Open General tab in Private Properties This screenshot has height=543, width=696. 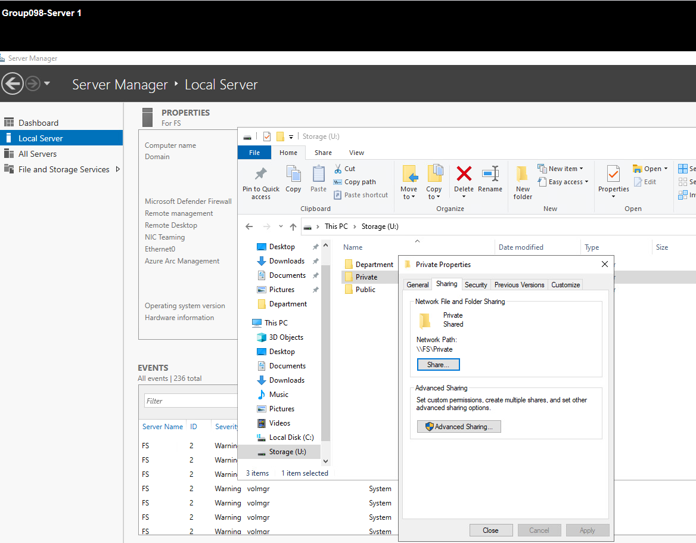418,285
